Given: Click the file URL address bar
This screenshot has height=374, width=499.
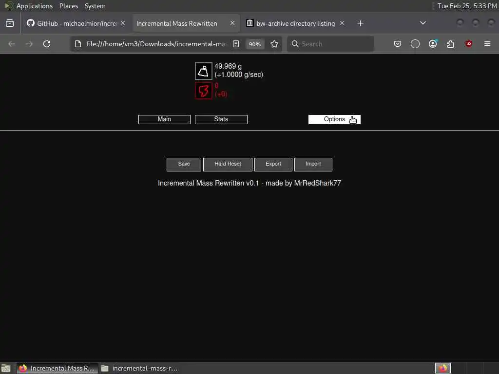Looking at the screenshot, I should point(156,44).
